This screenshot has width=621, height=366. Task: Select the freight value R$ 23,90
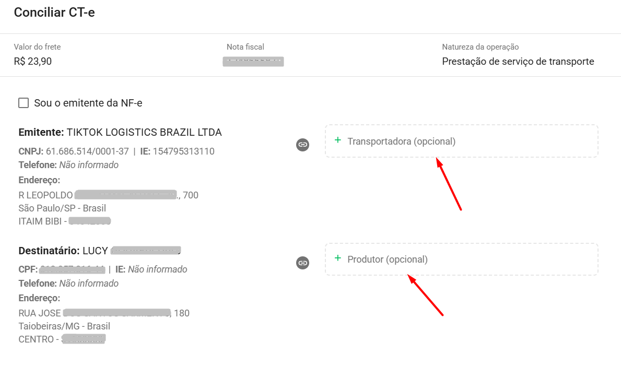coord(33,62)
